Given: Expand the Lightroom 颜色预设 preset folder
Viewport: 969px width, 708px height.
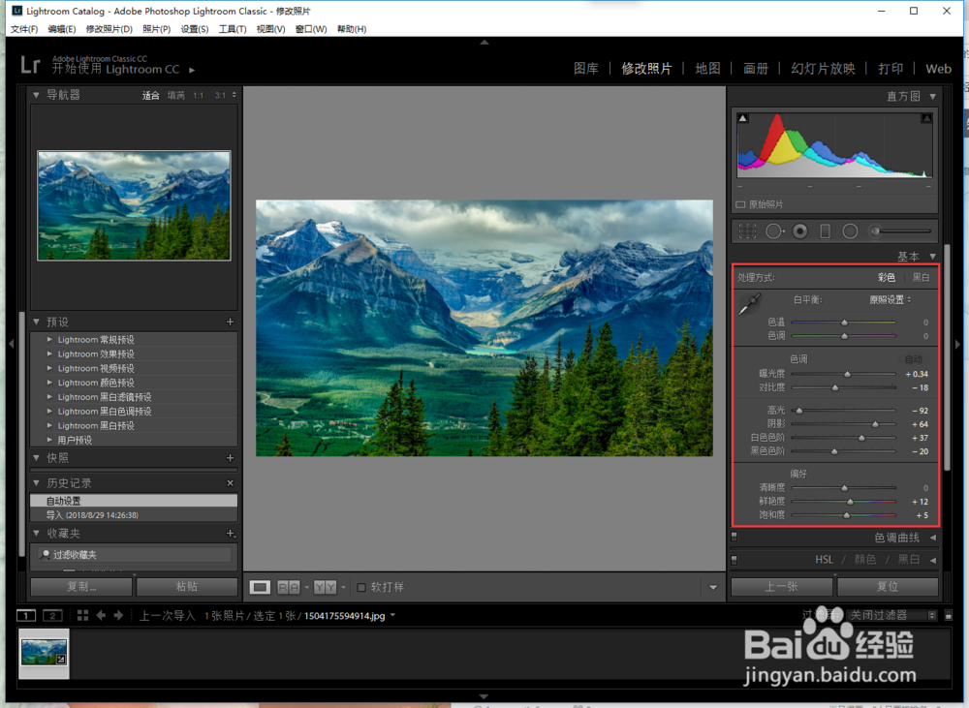Looking at the screenshot, I should (50, 383).
